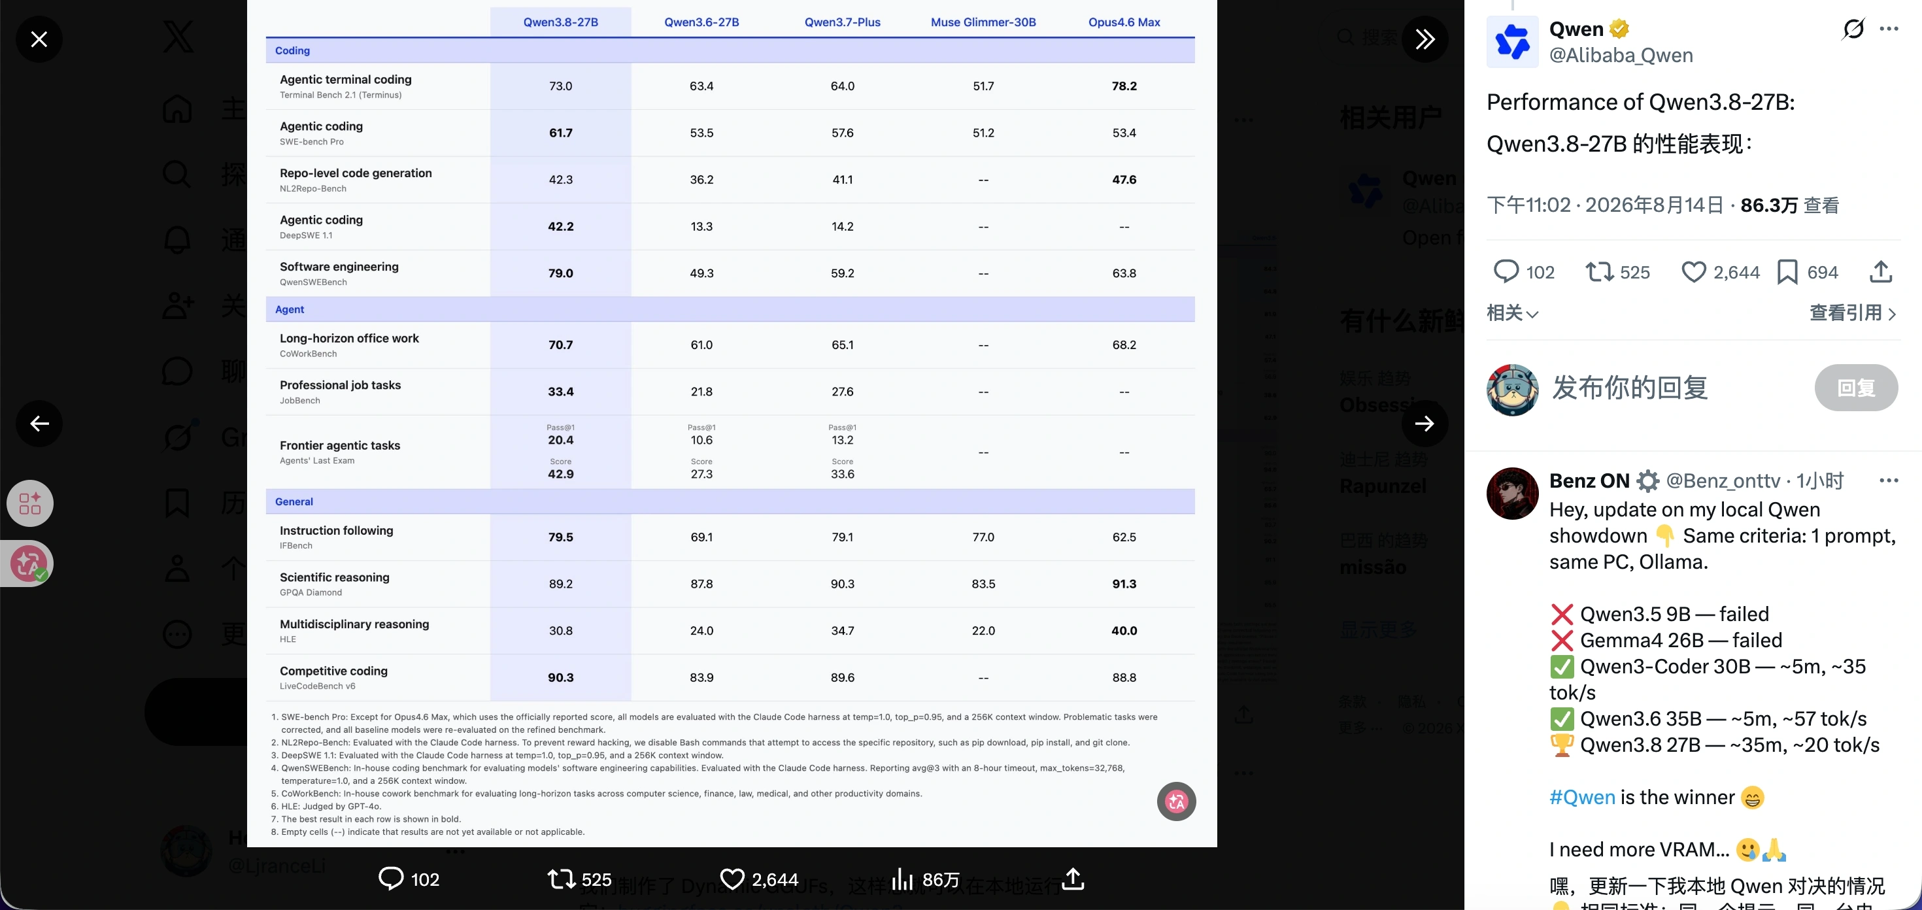Click reply icon in tweet stats row
1922x910 pixels.
[x=1506, y=271]
